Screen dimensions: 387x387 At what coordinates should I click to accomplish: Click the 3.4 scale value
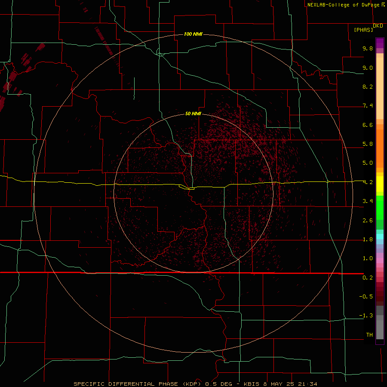(x=368, y=201)
